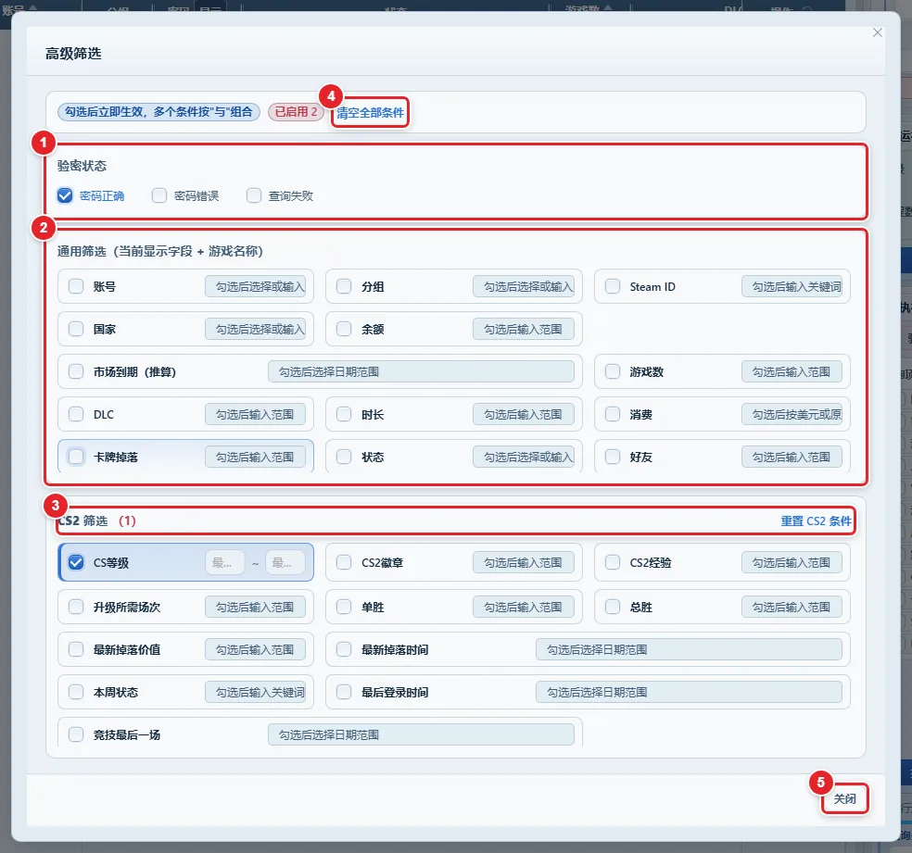The image size is (912, 853).
Task: Click the 单胜 range input field
Action: tap(524, 608)
